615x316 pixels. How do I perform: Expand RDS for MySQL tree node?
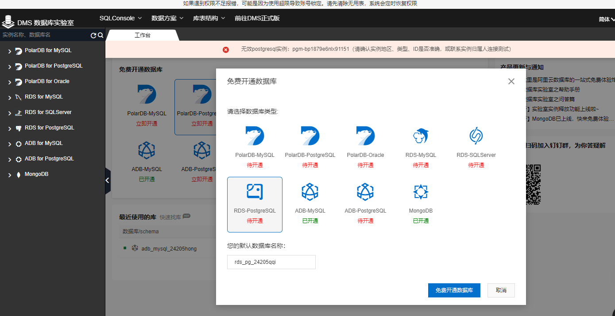(x=10, y=98)
